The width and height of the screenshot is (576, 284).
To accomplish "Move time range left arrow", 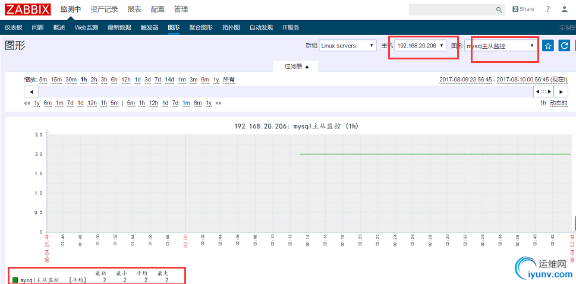I will point(32,91).
